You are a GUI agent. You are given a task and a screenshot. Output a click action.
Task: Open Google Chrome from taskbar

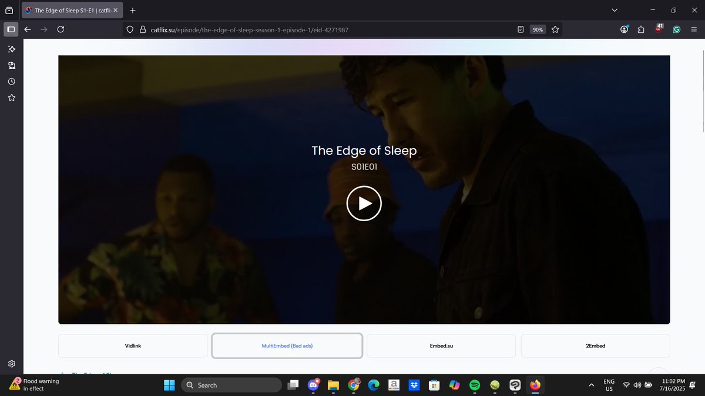pos(354,385)
